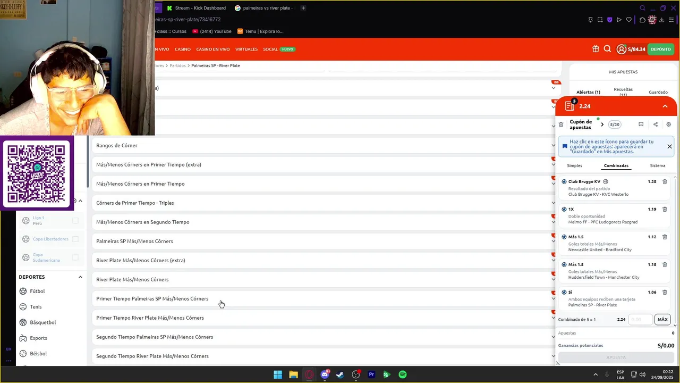Select Esports in the sports list
This screenshot has height=383, width=680.
pos(38,338)
